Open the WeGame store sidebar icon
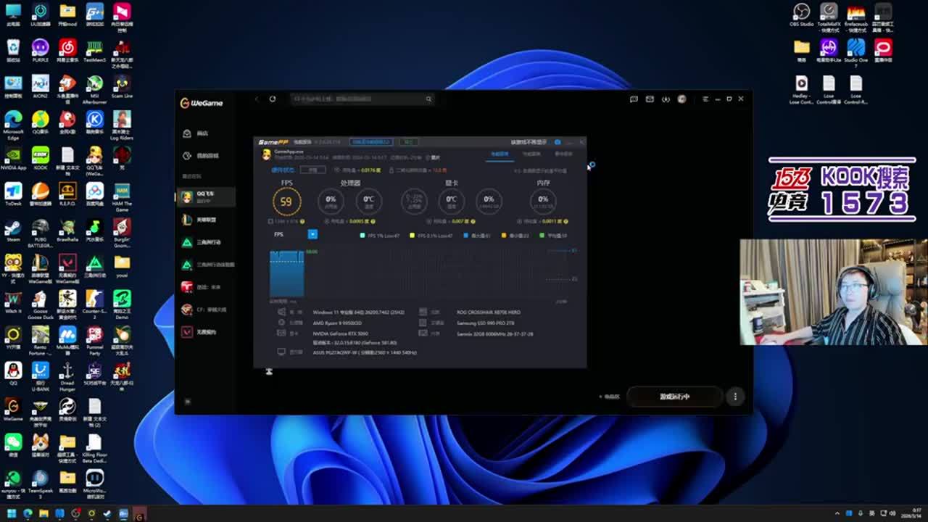 [x=187, y=133]
